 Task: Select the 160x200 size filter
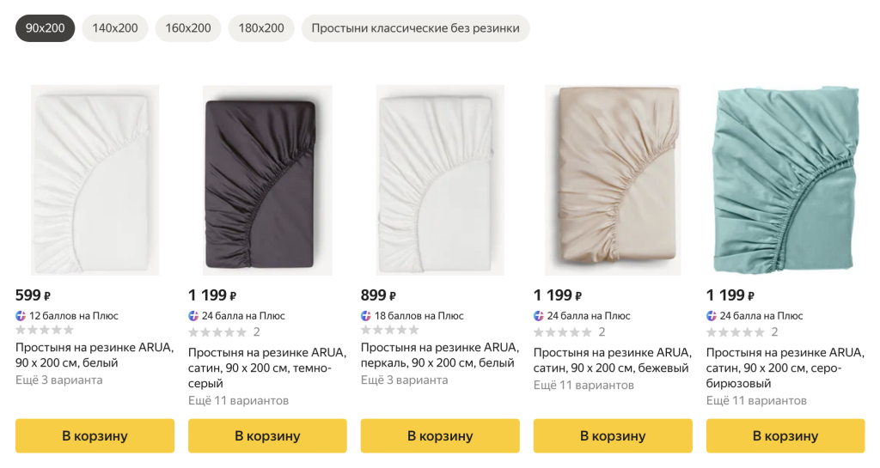pos(188,28)
